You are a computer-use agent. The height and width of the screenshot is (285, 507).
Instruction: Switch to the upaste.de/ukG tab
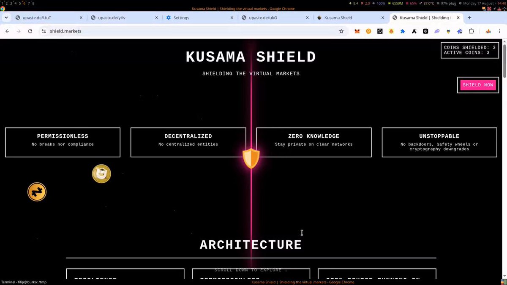click(276, 18)
